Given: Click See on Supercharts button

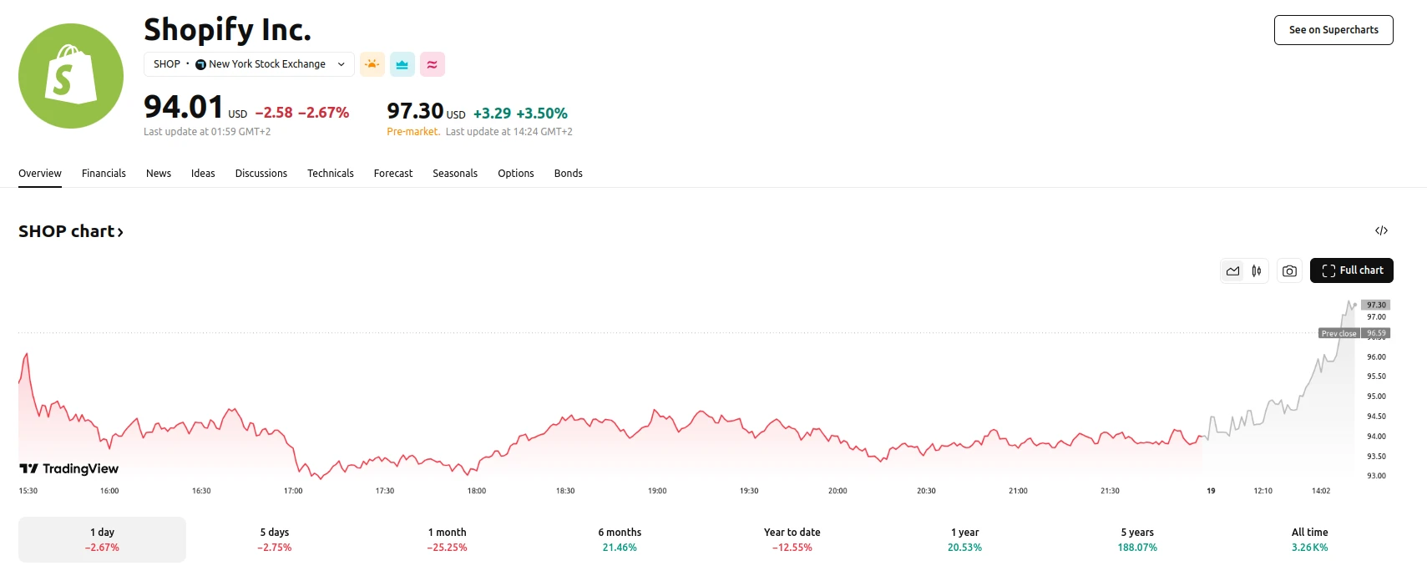Looking at the screenshot, I should pyautogui.click(x=1333, y=30).
